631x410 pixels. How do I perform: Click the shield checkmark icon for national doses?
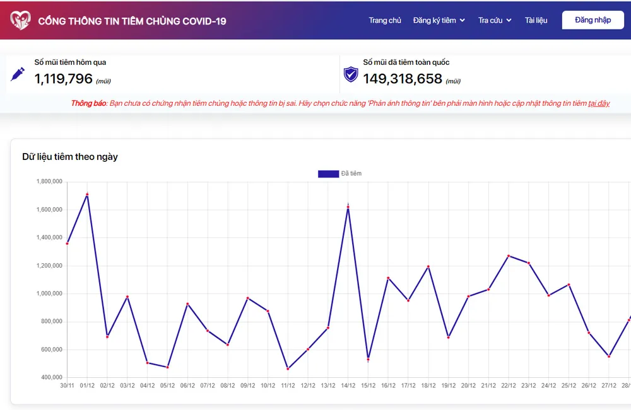pyautogui.click(x=351, y=75)
